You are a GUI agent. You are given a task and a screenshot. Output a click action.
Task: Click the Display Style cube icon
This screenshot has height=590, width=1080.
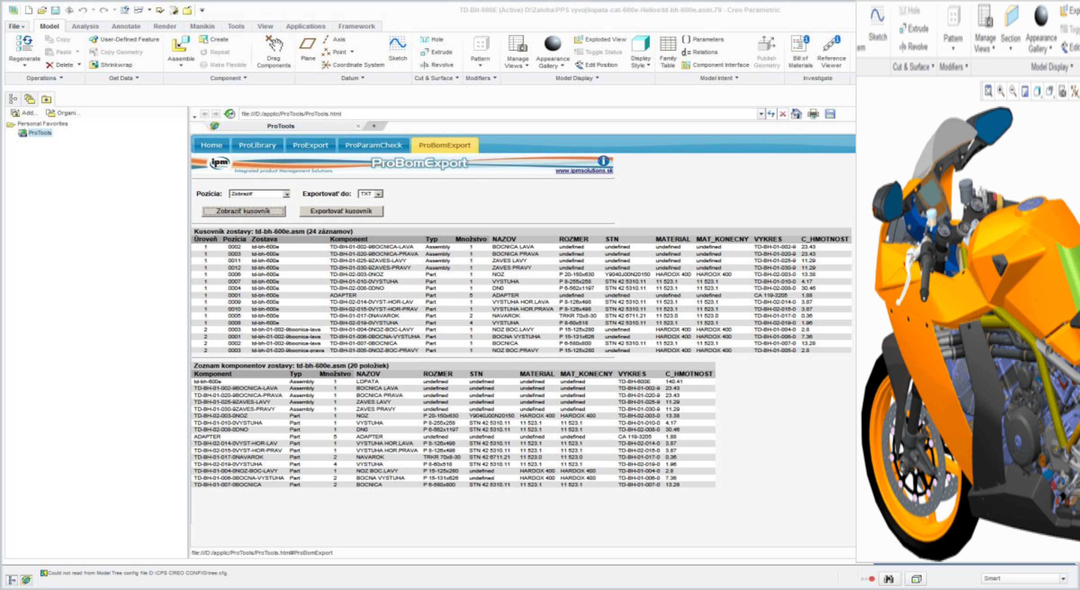click(641, 44)
